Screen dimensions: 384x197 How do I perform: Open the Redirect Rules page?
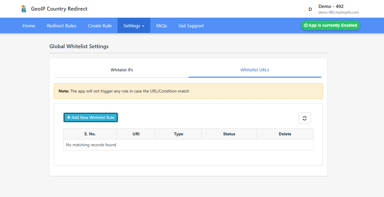61,26
